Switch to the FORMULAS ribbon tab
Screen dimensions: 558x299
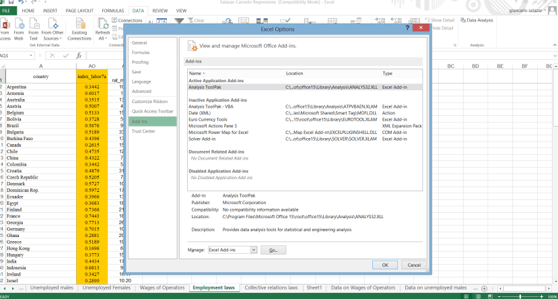(x=113, y=11)
